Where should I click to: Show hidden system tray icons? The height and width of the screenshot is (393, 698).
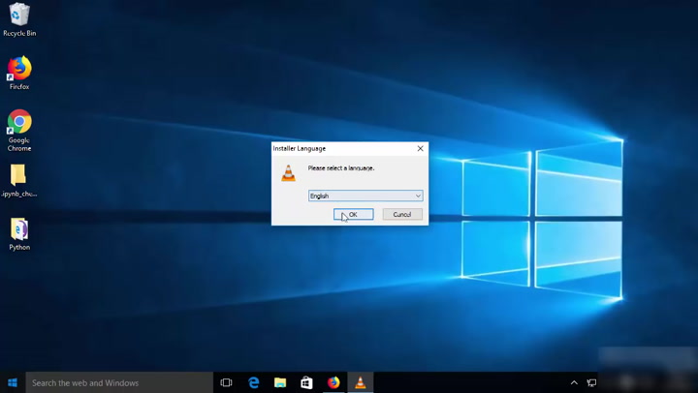[574, 382]
